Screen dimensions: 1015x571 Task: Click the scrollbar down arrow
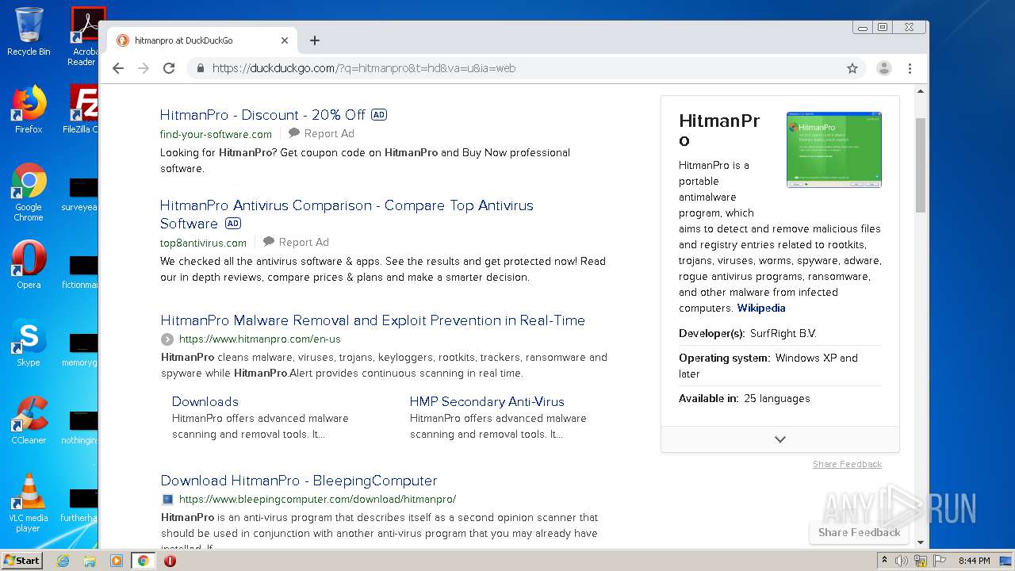(x=921, y=542)
